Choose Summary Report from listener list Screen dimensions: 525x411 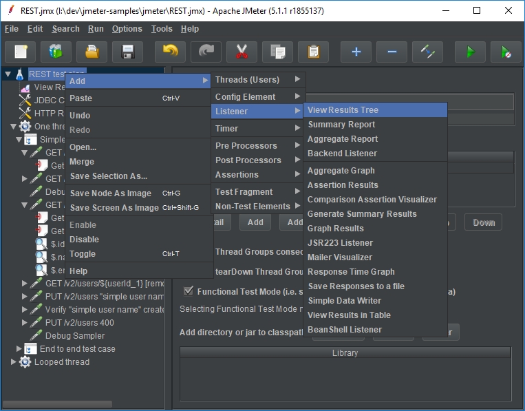pyautogui.click(x=375, y=125)
